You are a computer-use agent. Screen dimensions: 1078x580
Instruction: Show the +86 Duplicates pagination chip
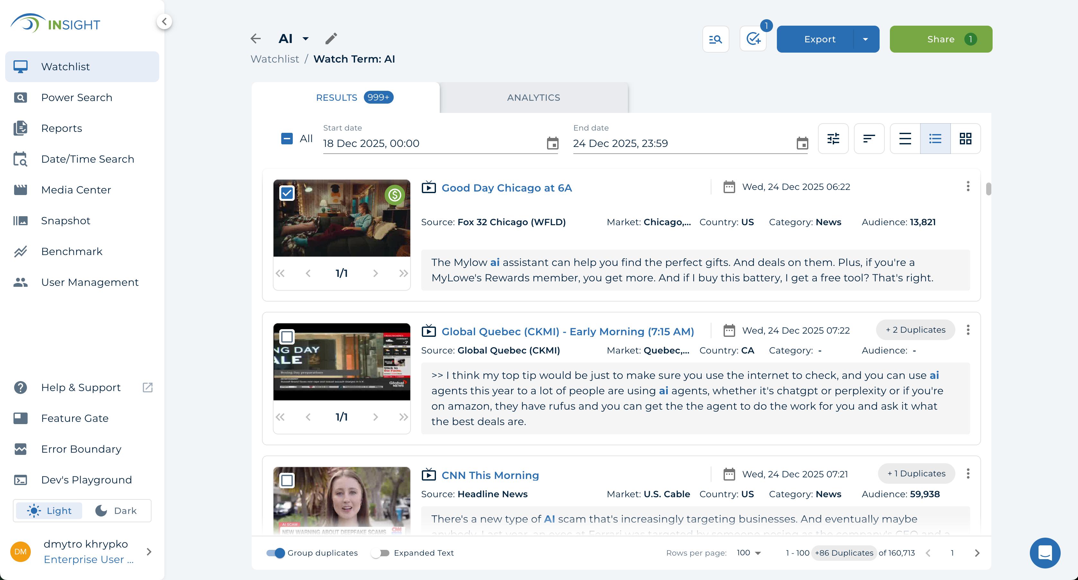pyautogui.click(x=844, y=553)
